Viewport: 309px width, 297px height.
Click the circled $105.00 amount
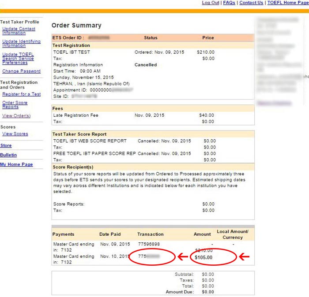(203, 257)
